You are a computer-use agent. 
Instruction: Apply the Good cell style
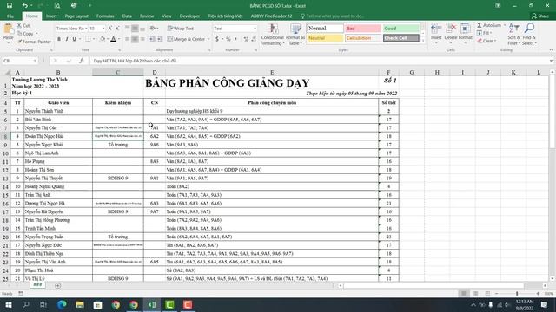click(400, 29)
